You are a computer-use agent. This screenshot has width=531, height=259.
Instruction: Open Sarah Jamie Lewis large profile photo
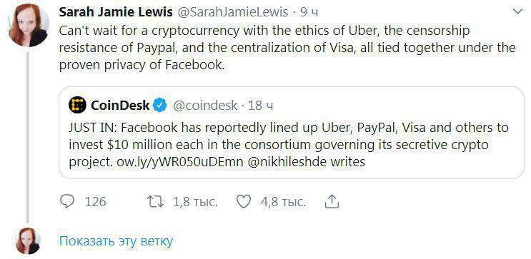click(x=29, y=25)
